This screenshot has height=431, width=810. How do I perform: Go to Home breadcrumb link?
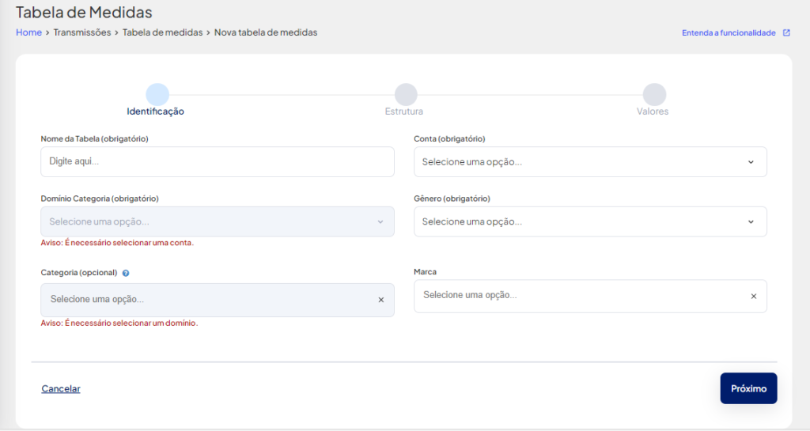coord(29,32)
